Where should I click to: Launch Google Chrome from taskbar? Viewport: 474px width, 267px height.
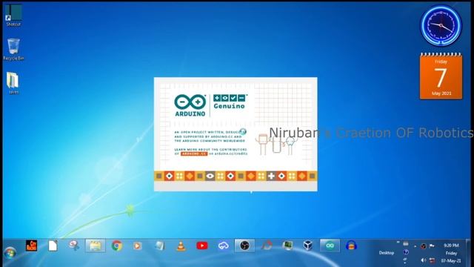coord(117,245)
